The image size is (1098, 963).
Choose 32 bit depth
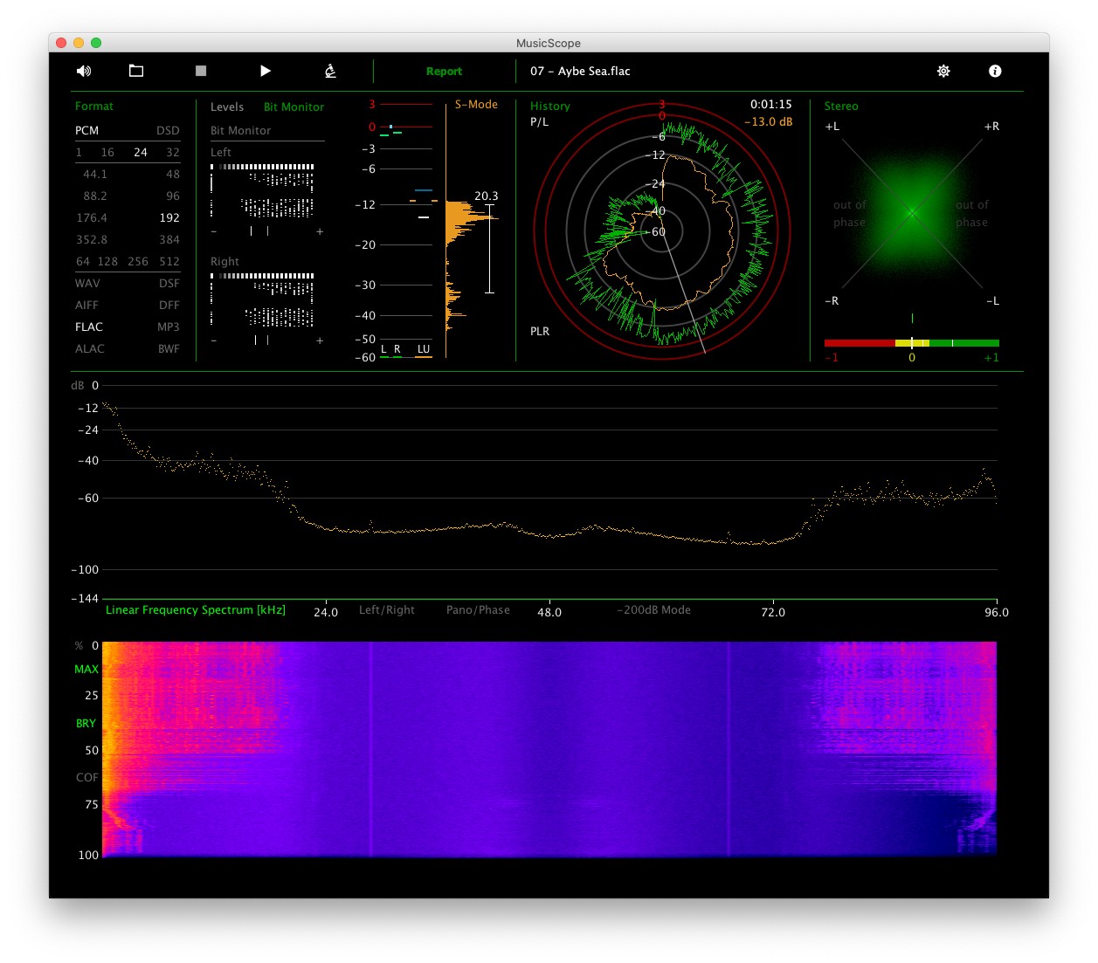pos(173,152)
